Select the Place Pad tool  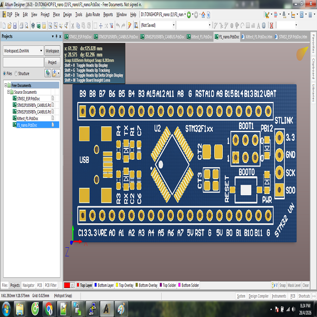[x=232, y=25]
